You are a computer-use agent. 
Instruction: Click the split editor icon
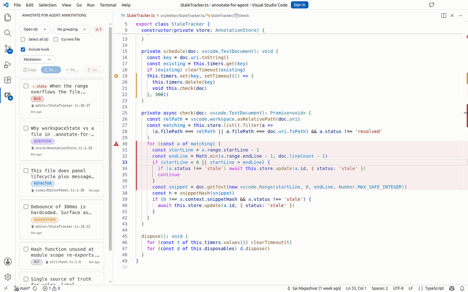tap(443, 16)
